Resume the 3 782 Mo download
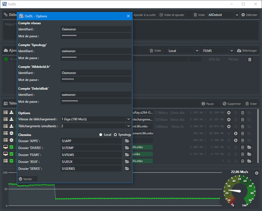262x211 pixels. coord(236,140)
